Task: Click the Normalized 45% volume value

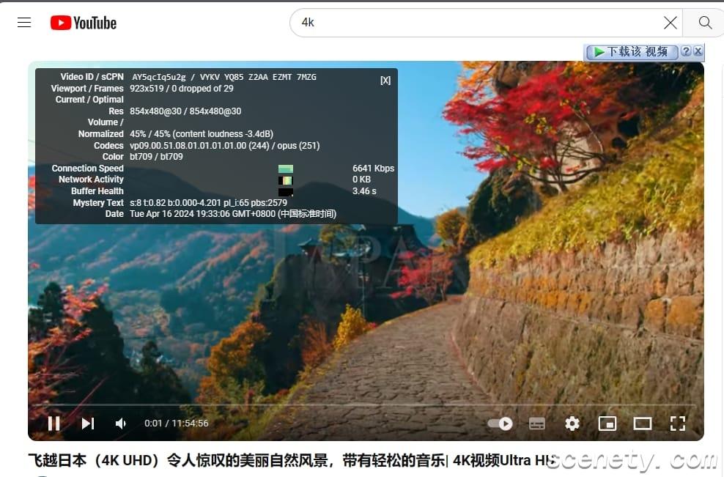Action: pos(202,134)
